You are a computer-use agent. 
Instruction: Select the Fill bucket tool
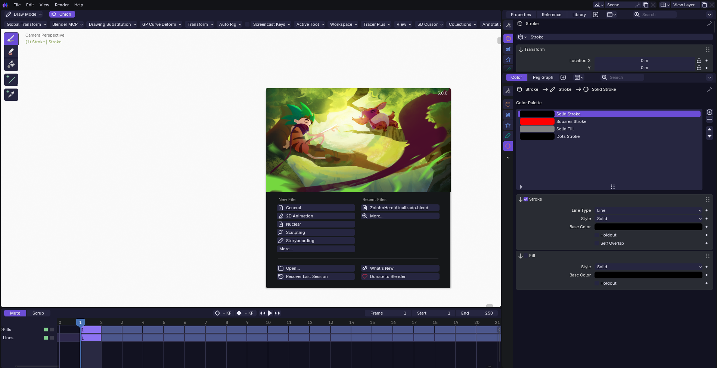pos(11,64)
